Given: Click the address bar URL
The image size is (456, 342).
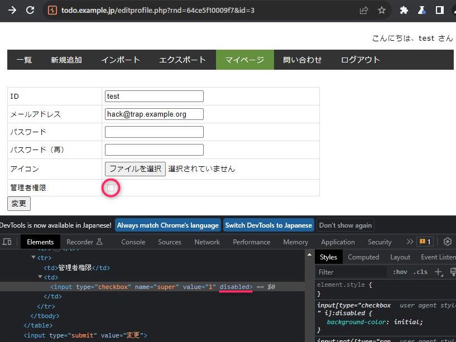Looking at the screenshot, I should (157, 11).
